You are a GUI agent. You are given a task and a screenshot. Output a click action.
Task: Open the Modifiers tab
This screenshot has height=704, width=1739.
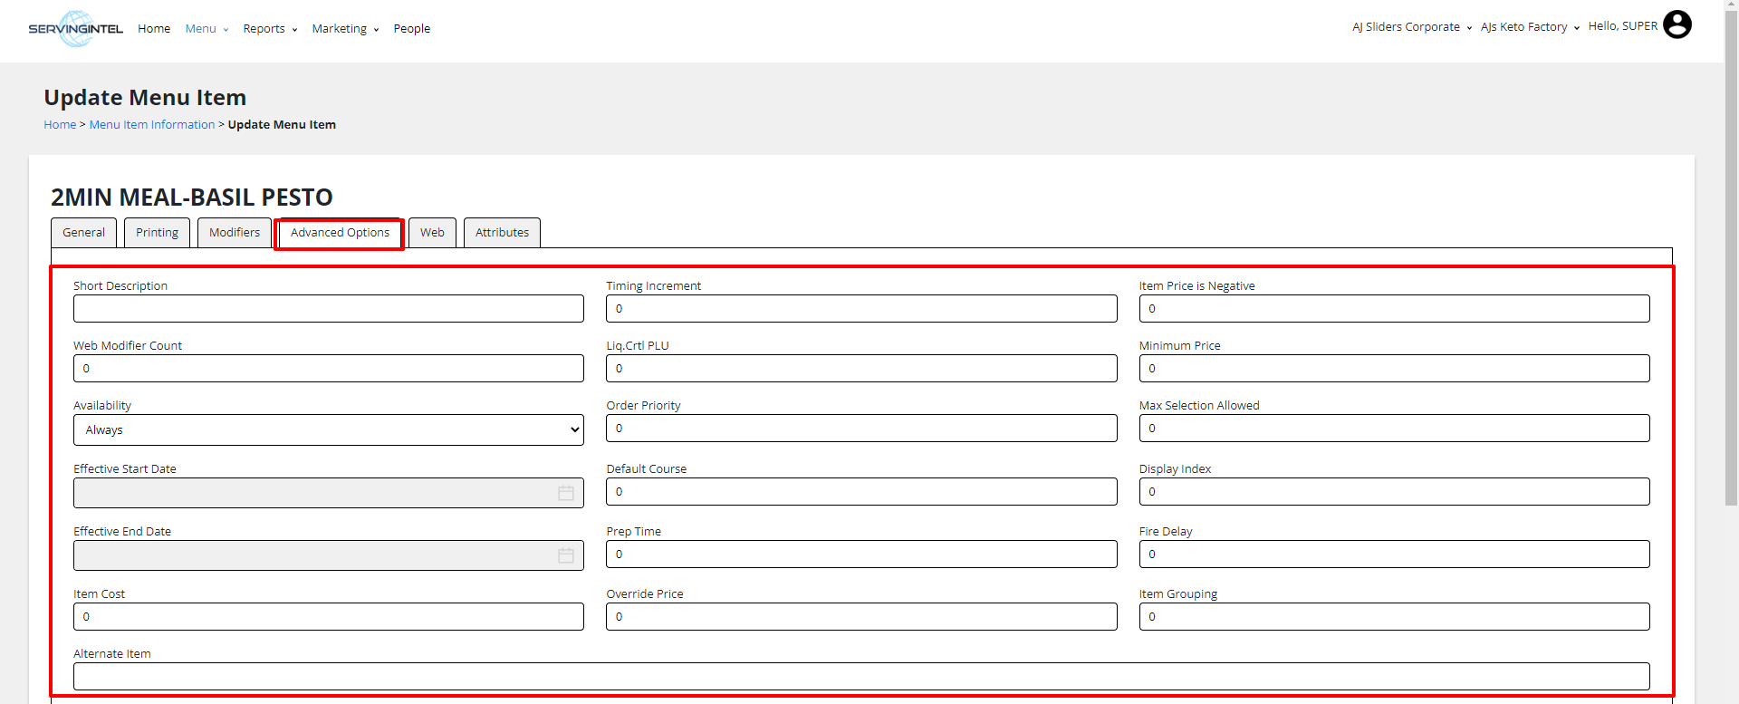(235, 233)
